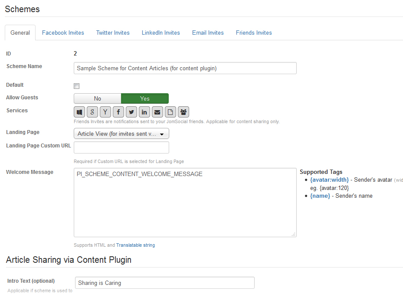Click the Translatable string link

click(135, 245)
